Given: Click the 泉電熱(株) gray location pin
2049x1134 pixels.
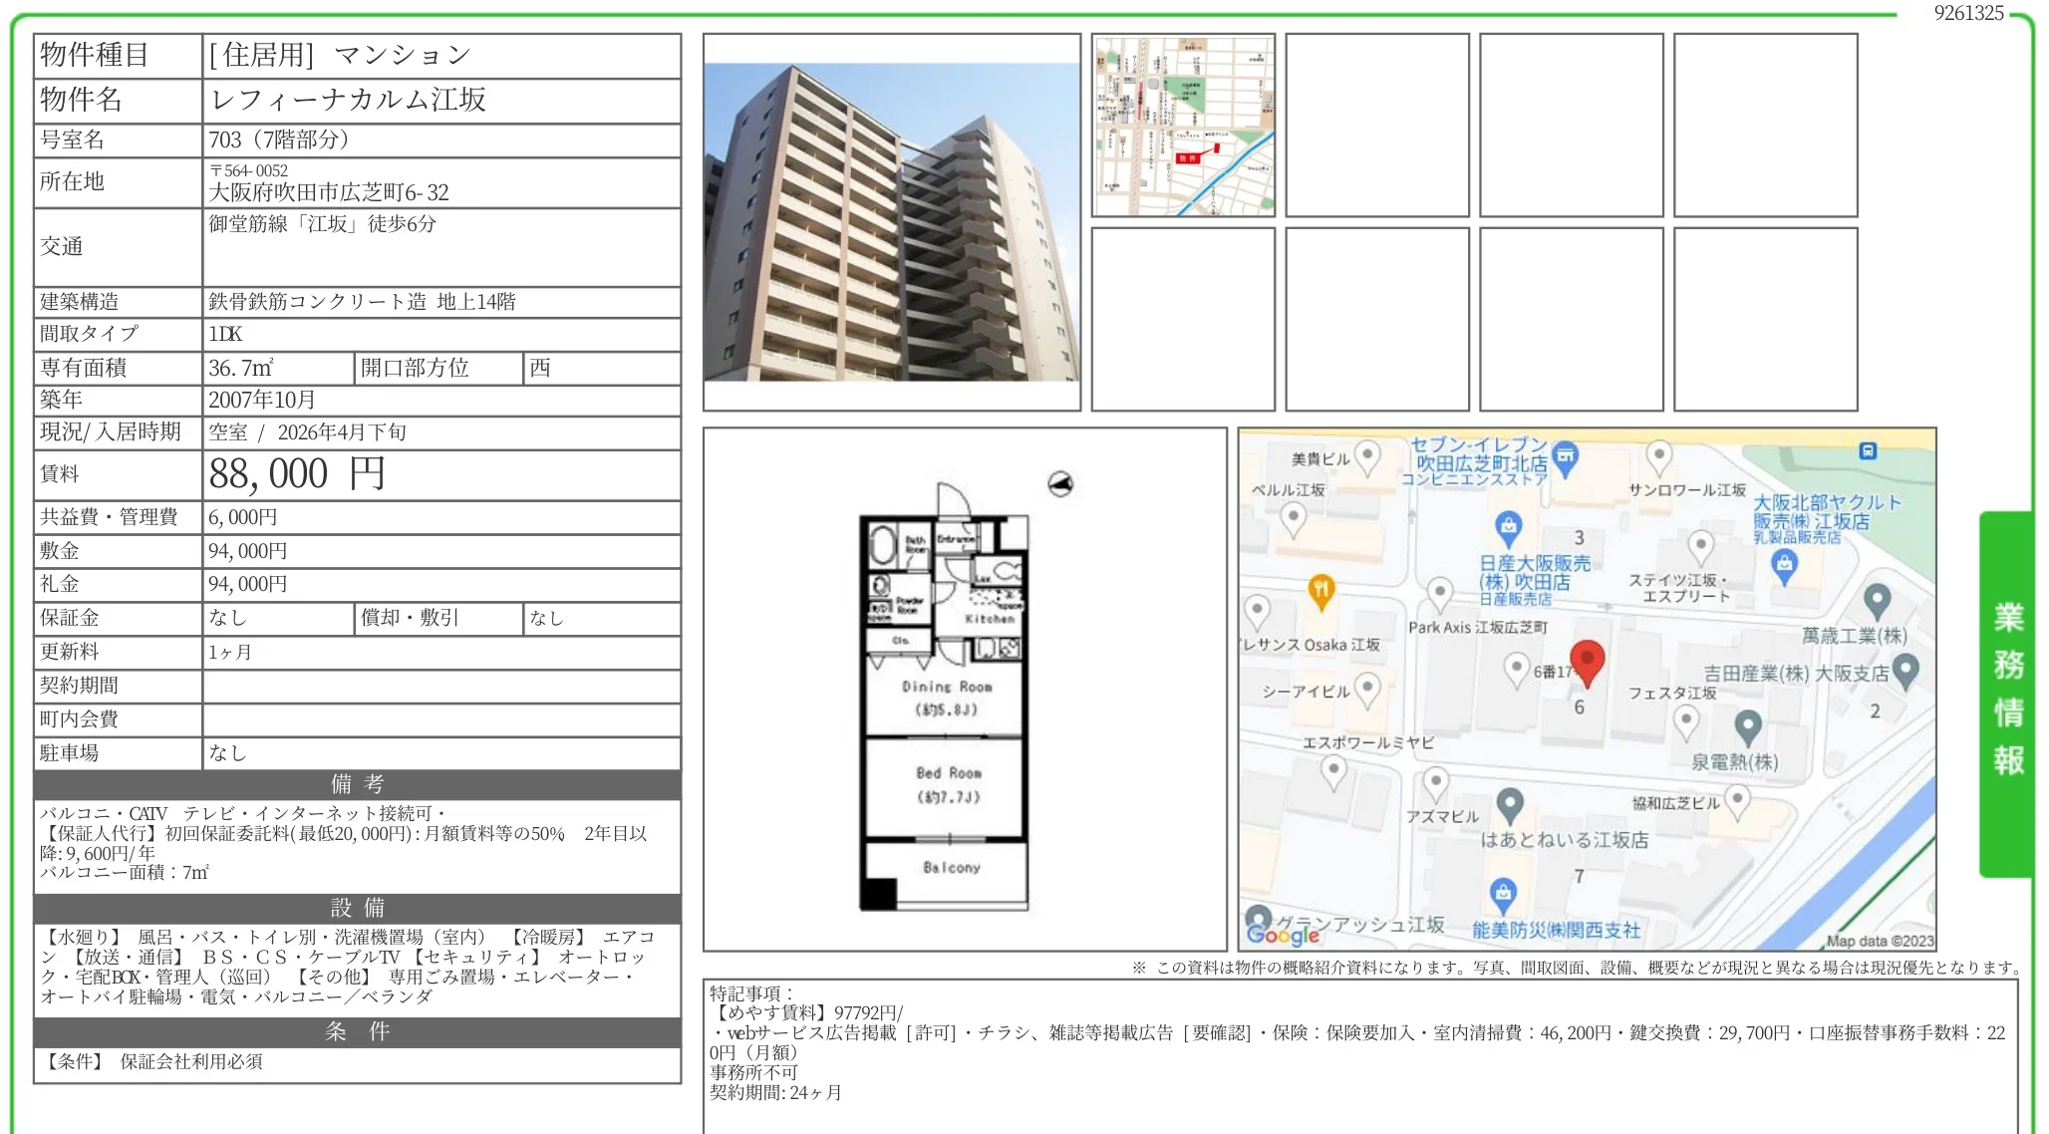Looking at the screenshot, I should 1748,726.
